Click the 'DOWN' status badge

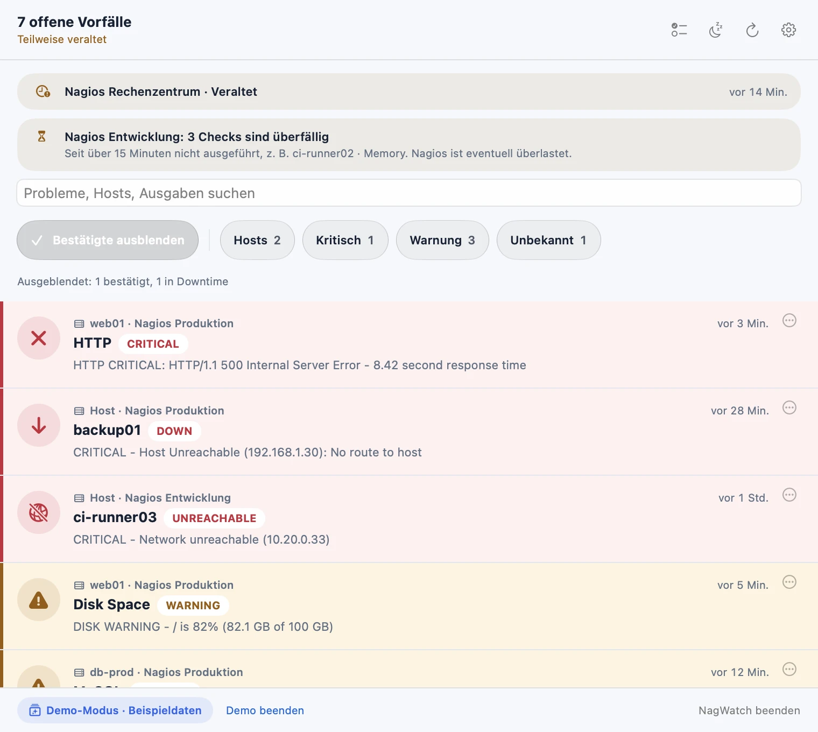174,431
